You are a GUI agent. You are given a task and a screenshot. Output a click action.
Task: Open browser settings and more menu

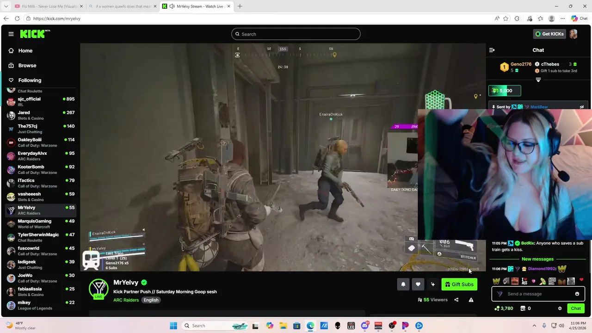pyautogui.click(x=562, y=18)
